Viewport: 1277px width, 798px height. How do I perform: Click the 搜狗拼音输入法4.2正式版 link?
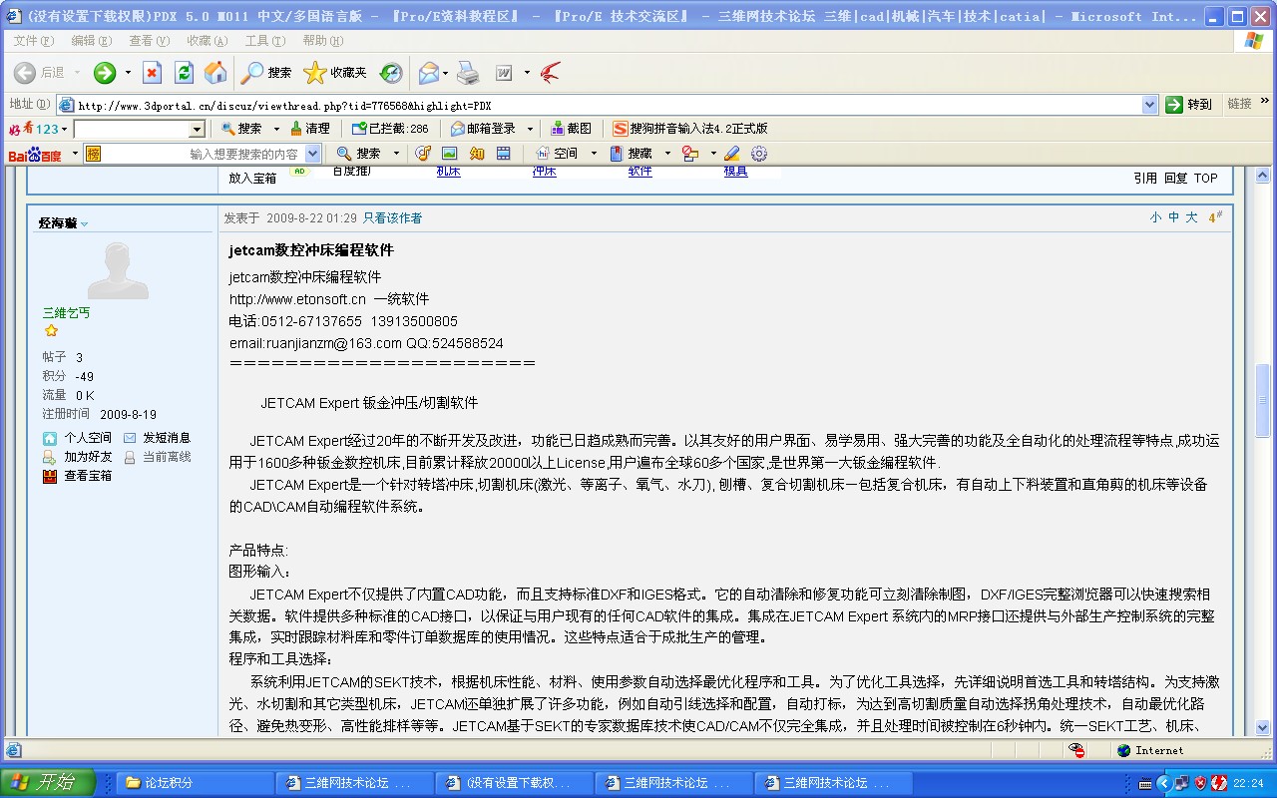coord(690,129)
